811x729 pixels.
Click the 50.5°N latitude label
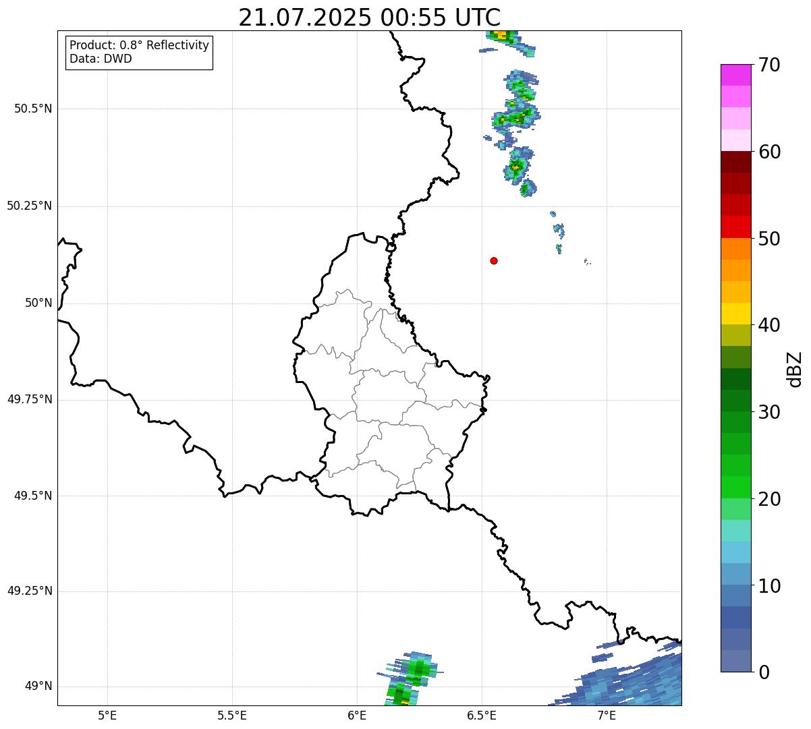coord(33,109)
